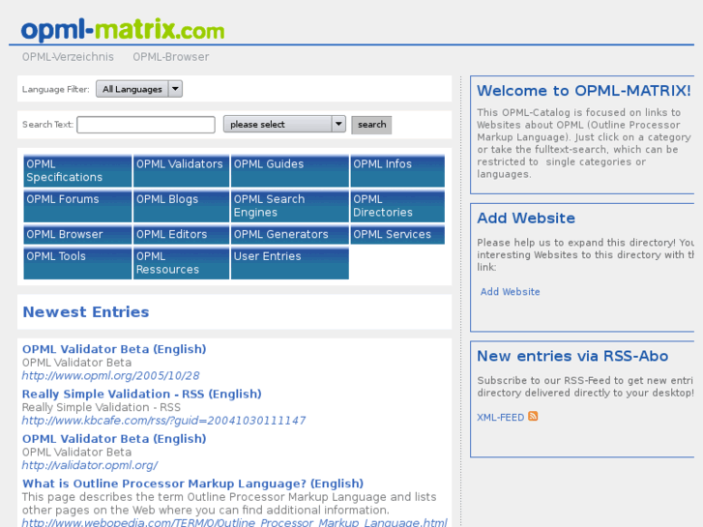Click the 'Add Website' panel heading
The width and height of the screenshot is (703, 527).
[526, 218]
